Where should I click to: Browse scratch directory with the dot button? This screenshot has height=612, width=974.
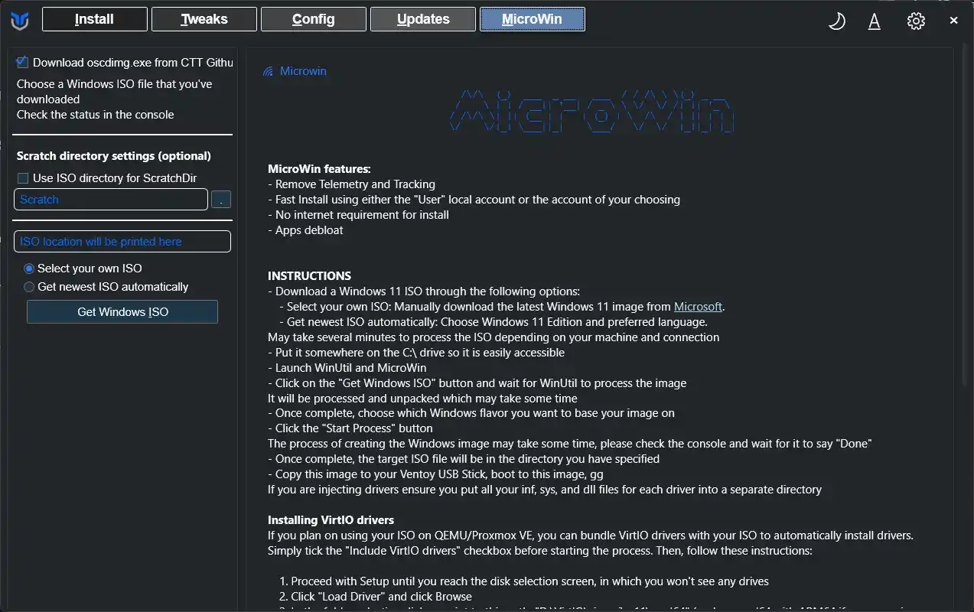pyautogui.click(x=221, y=200)
